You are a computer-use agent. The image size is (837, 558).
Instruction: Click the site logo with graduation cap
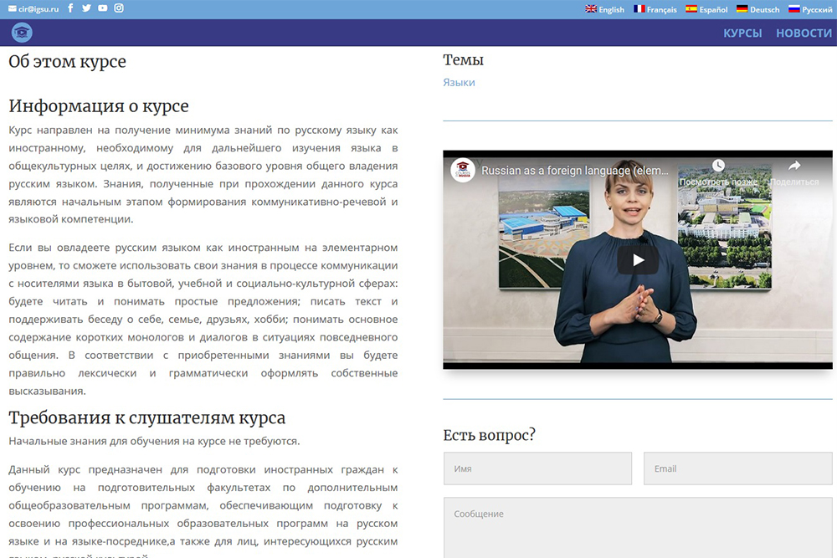[22, 33]
